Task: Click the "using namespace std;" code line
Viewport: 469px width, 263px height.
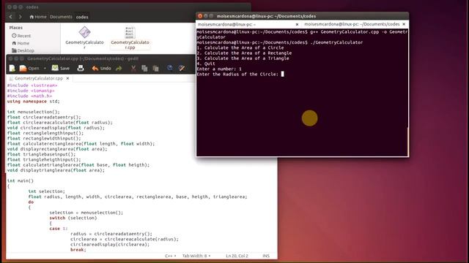Action: tap(33, 102)
